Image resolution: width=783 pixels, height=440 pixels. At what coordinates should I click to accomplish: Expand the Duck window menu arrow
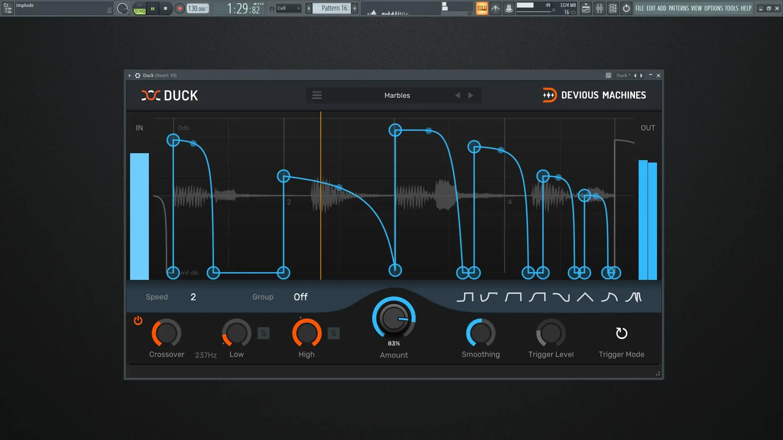130,75
